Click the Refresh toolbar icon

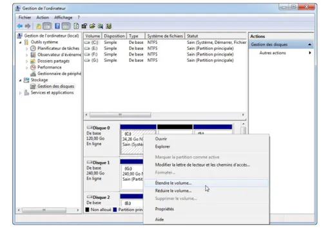tap(76, 26)
